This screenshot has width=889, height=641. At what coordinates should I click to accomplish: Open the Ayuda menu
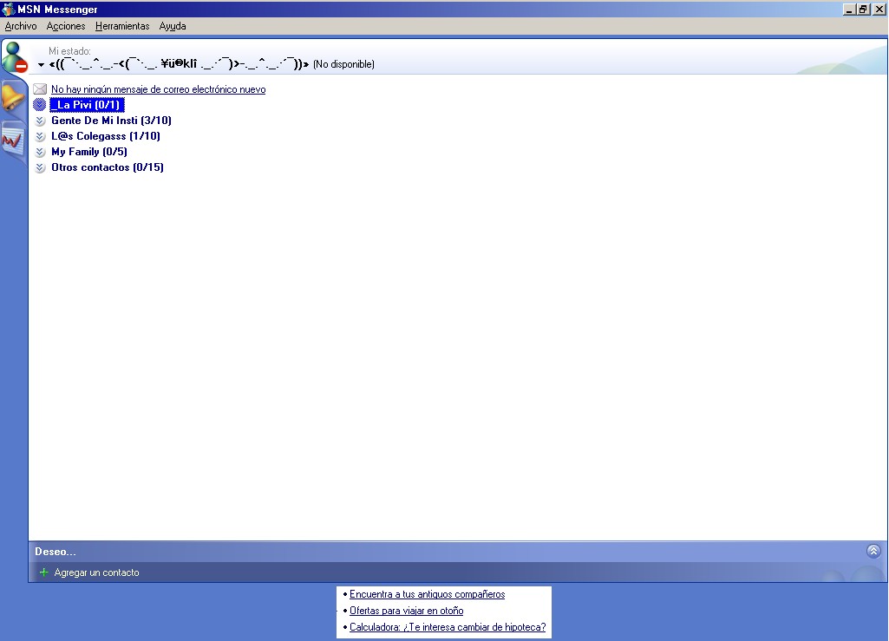point(173,26)
